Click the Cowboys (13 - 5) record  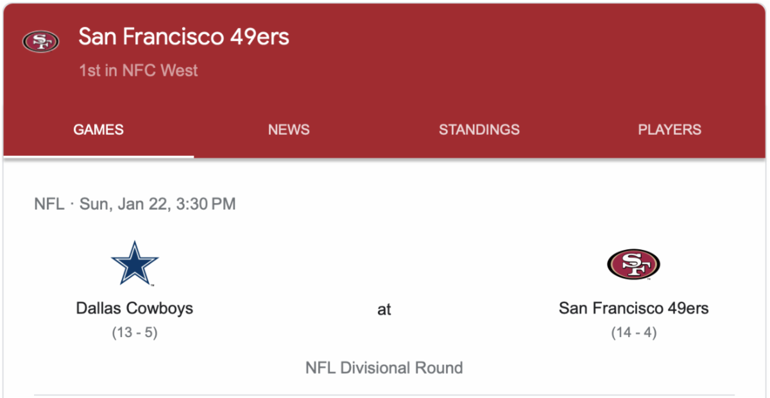(135, 333)
